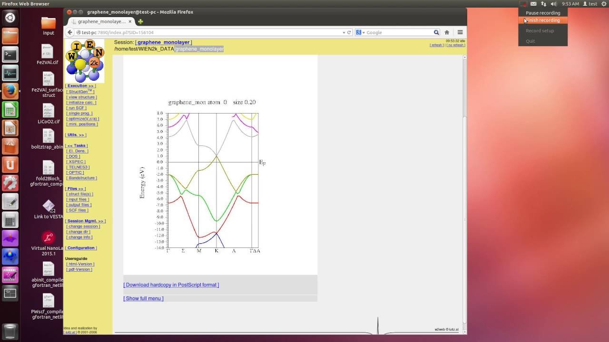Click the WIEN2k logo image
The height and width of the screenshot is (342, 609).
(85, 61)
